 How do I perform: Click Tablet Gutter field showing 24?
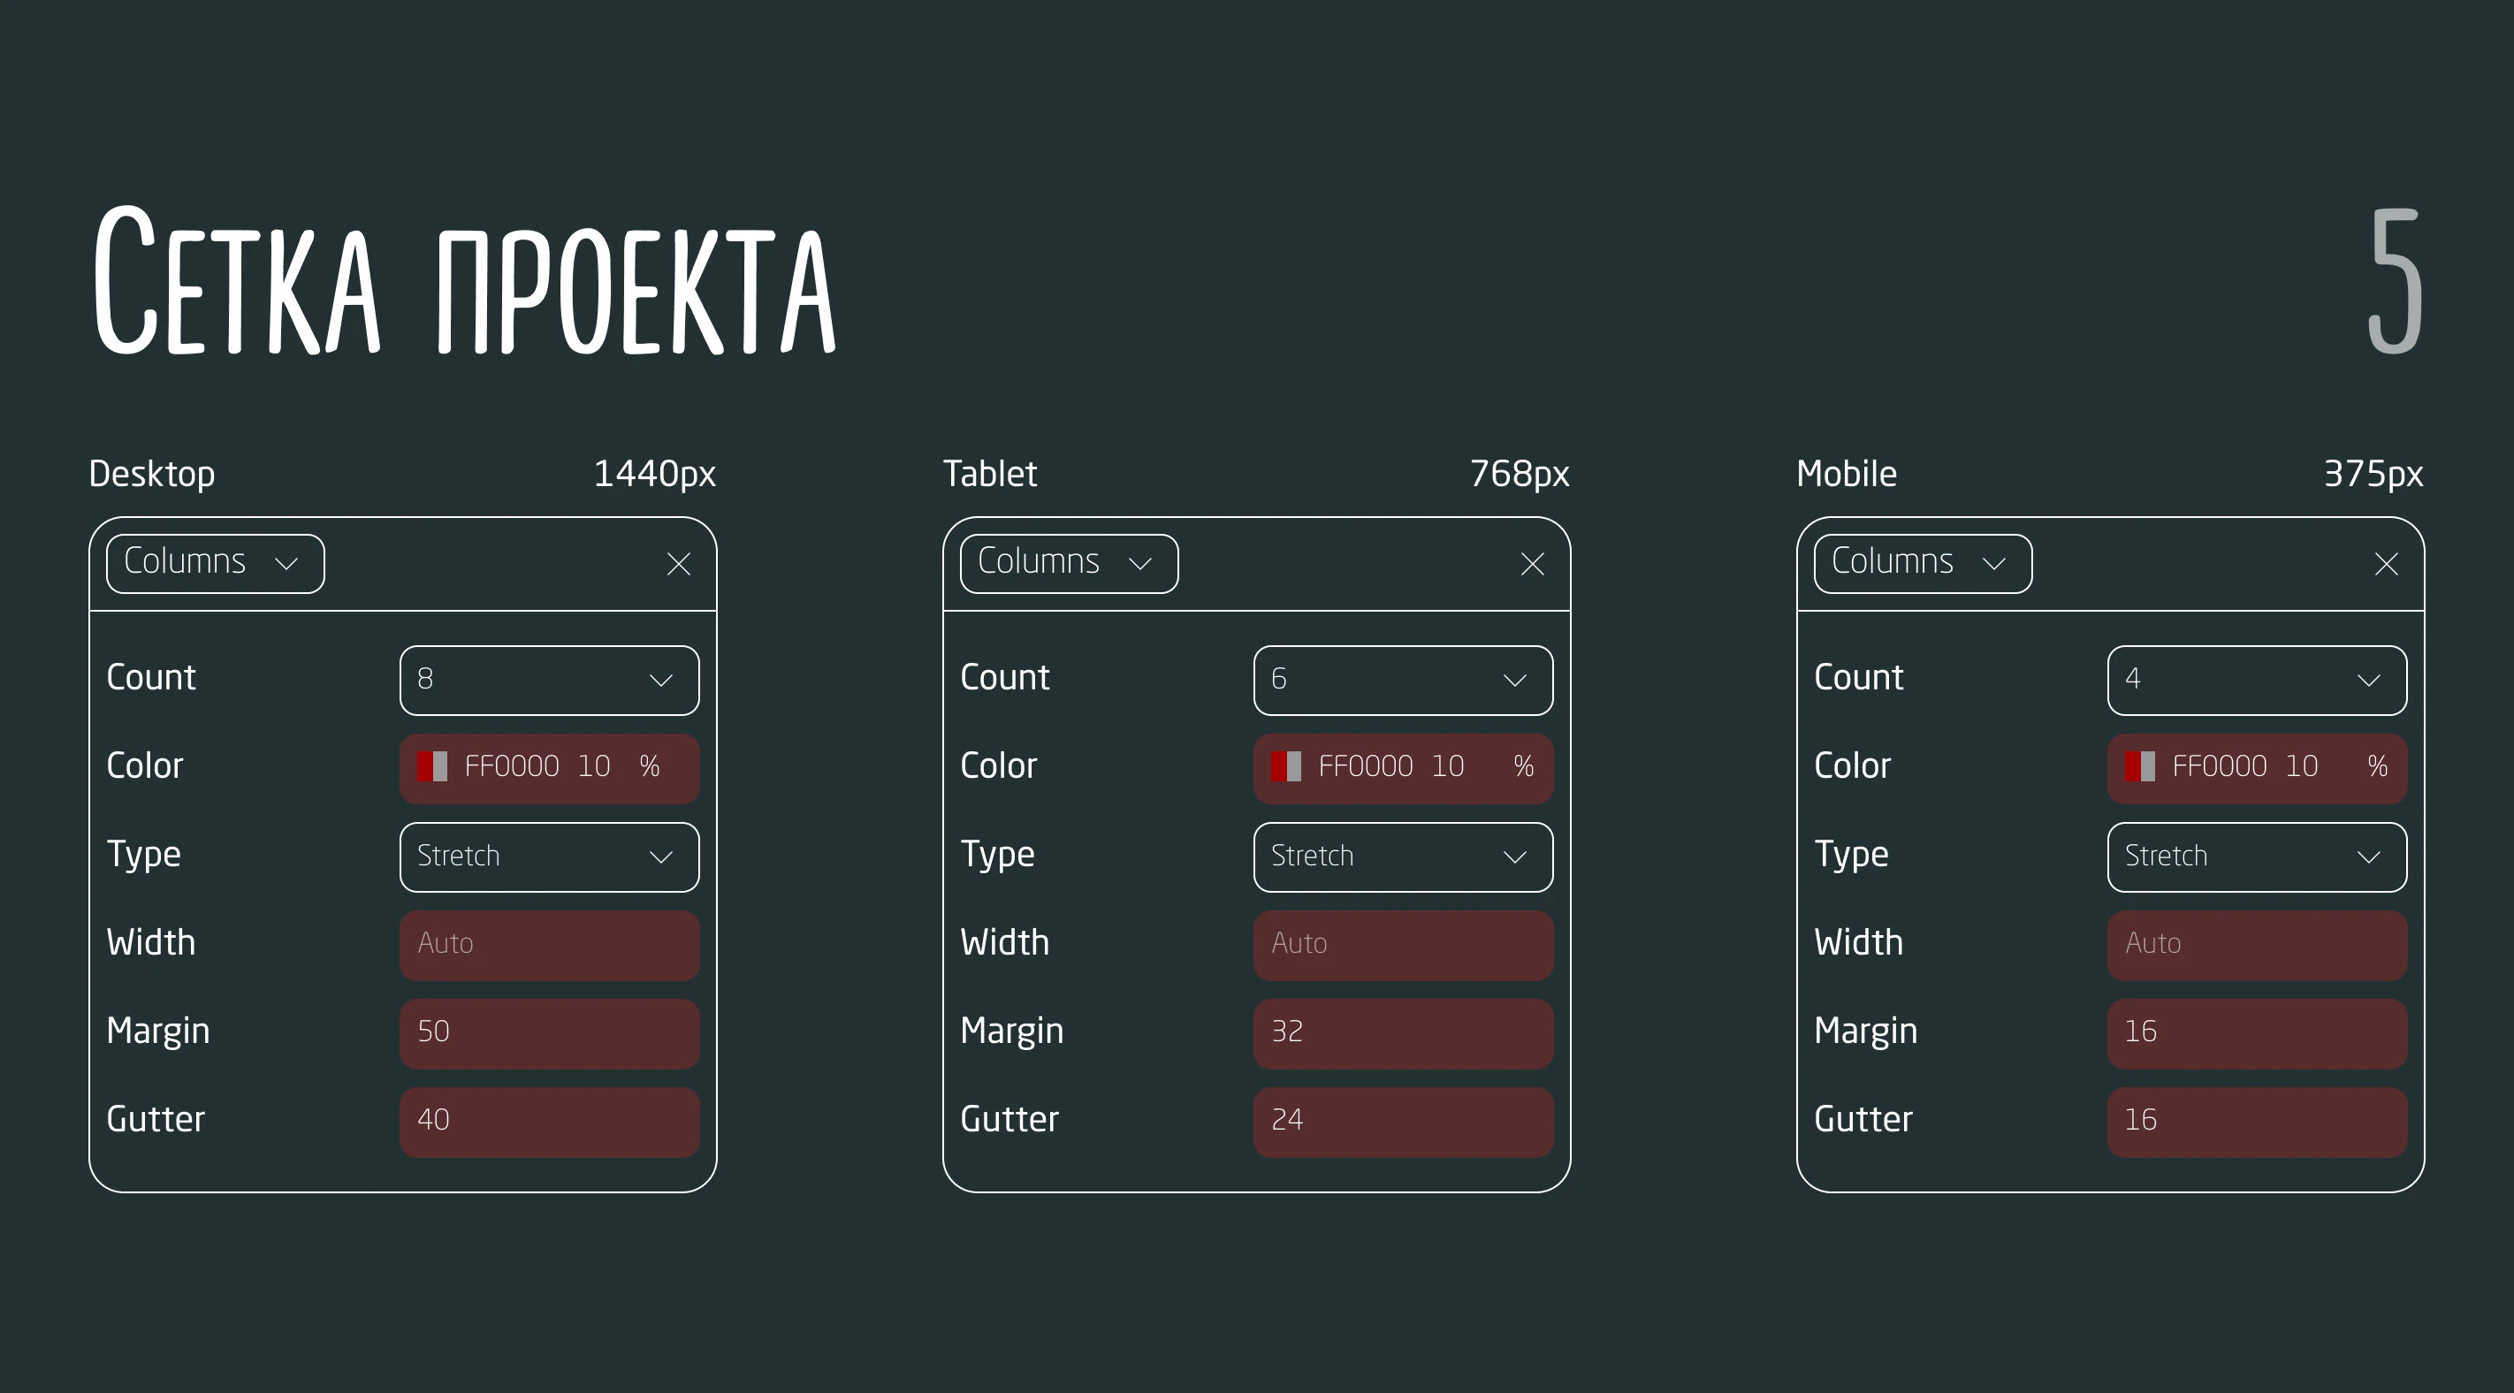click(x=1403, y=1121)
